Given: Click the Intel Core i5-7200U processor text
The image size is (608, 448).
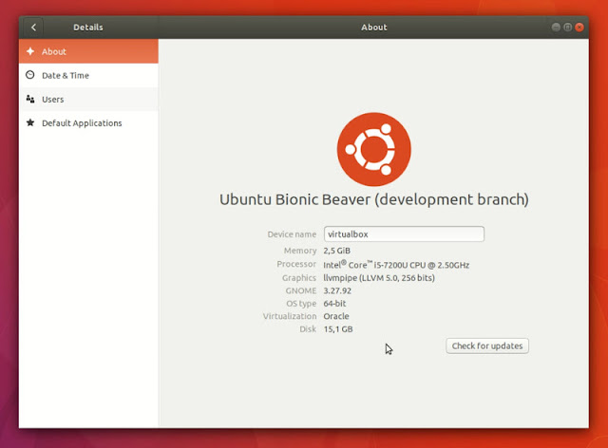Looking at the screenshot, I should (x=396, y=265).
